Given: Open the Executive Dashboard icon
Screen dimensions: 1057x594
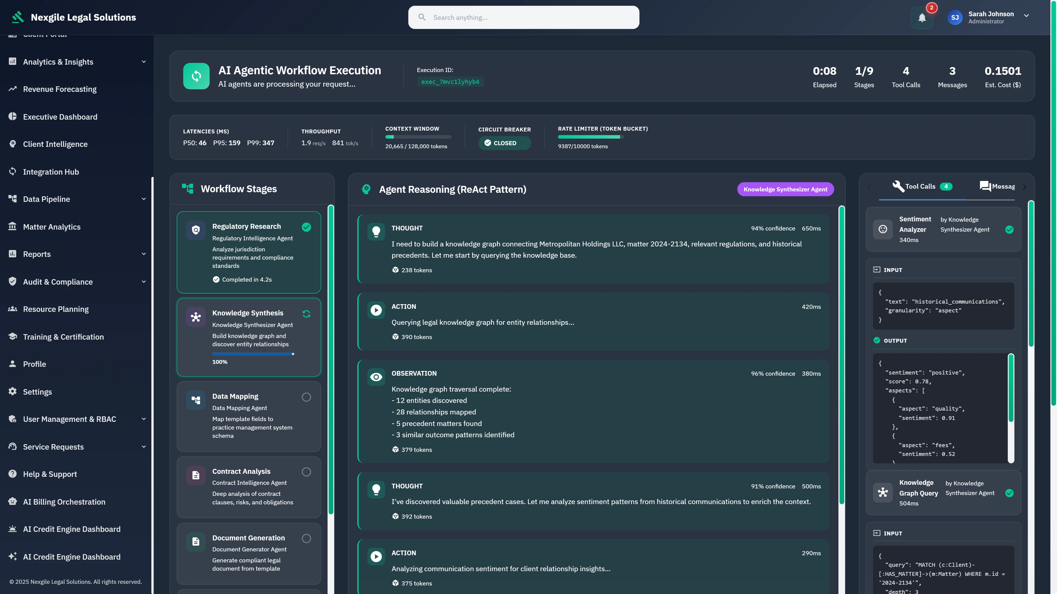Looking at the screenshot, I should 12,116.
